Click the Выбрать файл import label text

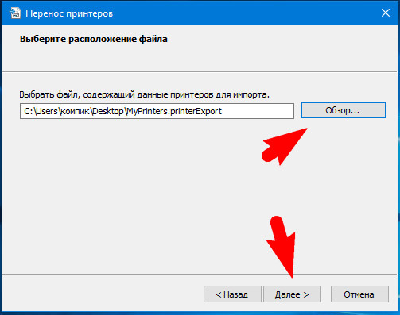(144, 94)
